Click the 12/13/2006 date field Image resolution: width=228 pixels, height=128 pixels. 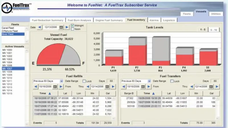click(51, 27)
